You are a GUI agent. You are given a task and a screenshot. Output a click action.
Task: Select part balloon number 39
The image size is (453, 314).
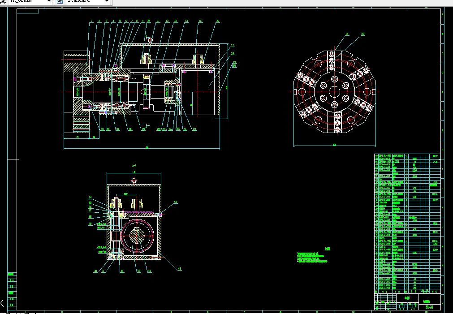pyautogui.click(x=90, y=224)
